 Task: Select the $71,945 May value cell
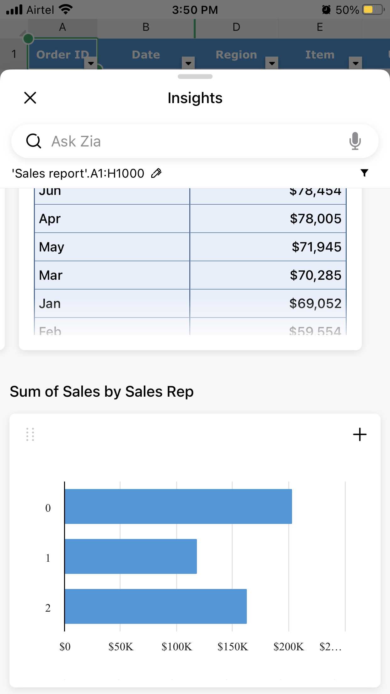coord(268,247)
